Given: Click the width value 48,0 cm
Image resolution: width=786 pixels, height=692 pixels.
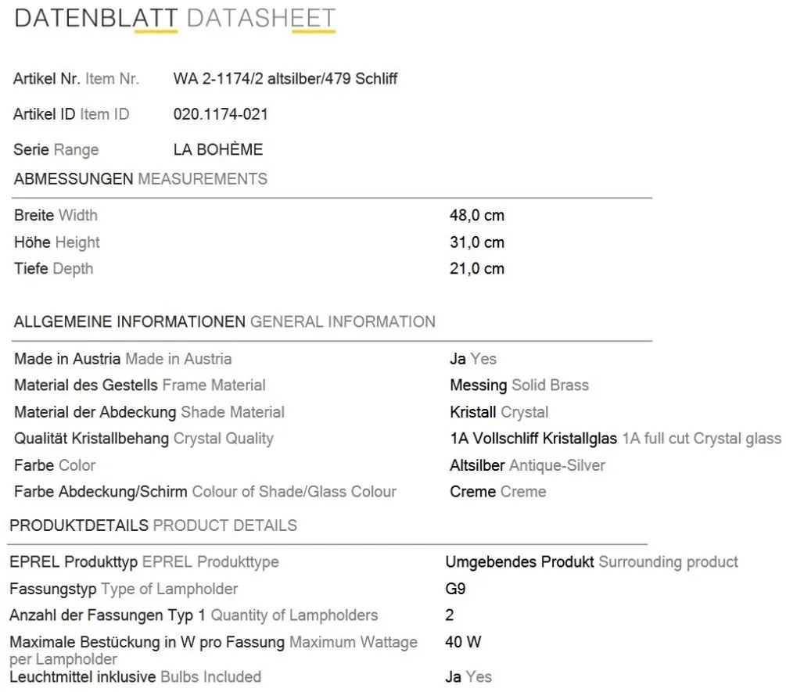Looking at the screenshot, I should tap(477, 216).
